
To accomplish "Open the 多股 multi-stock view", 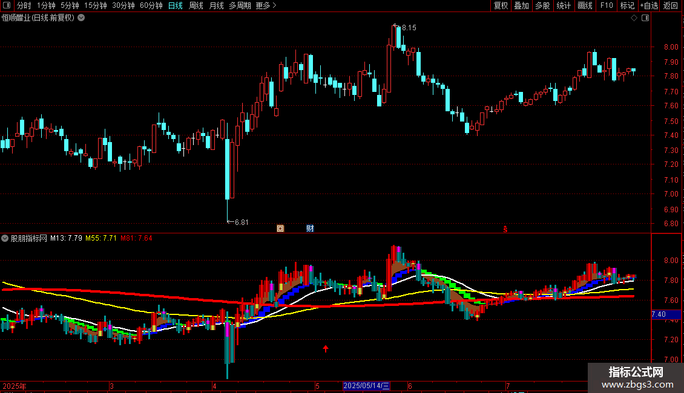I will click(x=542, y=5).
